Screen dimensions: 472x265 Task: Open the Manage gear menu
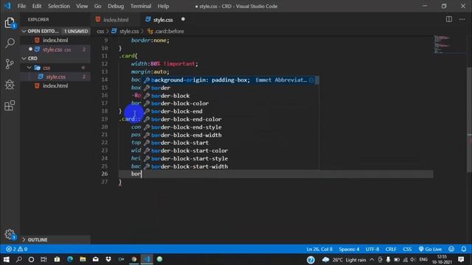click(x=10, y=234)
